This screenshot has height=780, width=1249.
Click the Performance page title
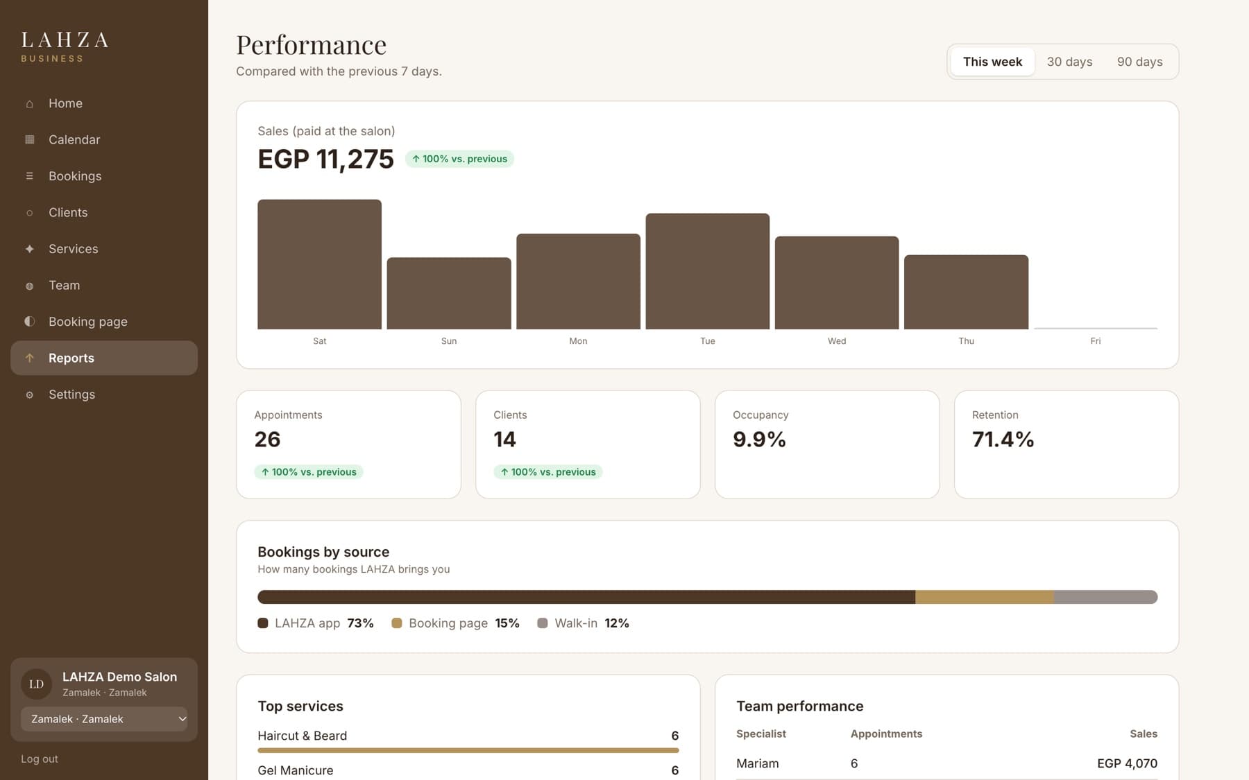point(311,45)
